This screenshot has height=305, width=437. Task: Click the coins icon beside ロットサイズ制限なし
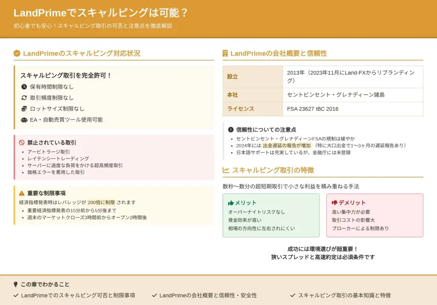tap(24, 109)
